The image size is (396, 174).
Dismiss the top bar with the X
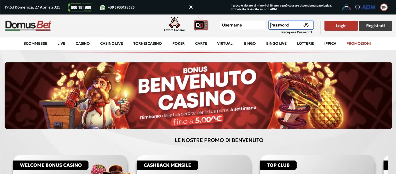point(191,7)
